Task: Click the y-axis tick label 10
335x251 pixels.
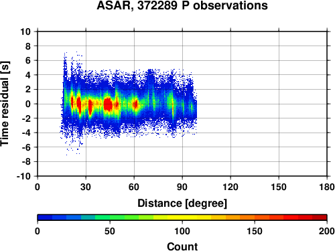Action: click(x=25, y=31)
